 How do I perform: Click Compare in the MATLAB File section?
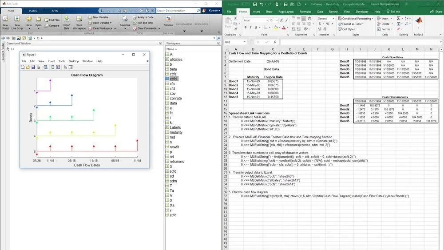52,25
